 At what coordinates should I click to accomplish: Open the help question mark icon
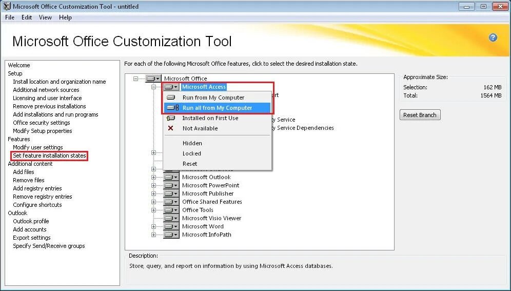point(493,37)
